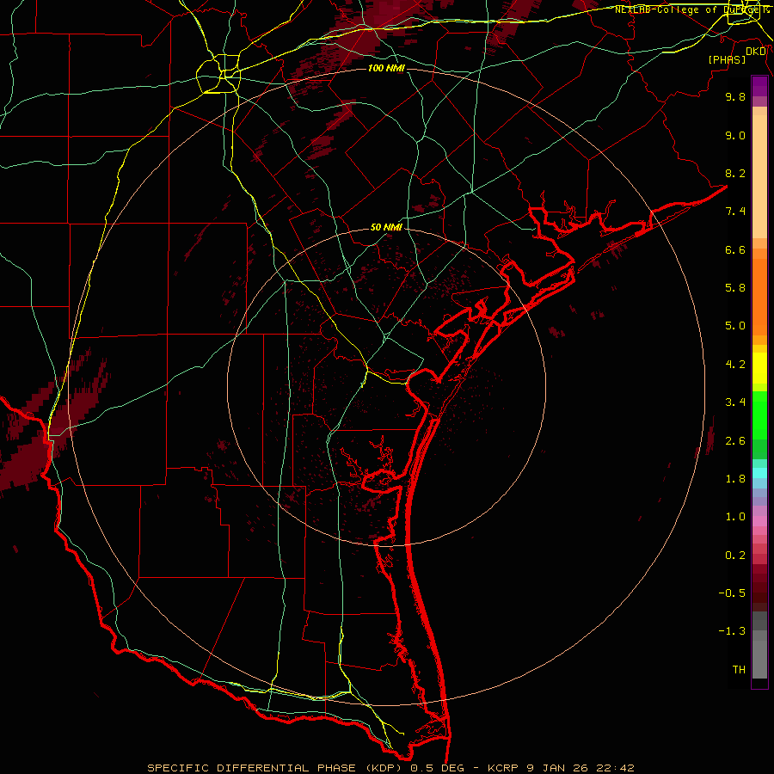Click the 100 NMI range ring label
This screenshot has width=774, height=774.
click(386, 68)
